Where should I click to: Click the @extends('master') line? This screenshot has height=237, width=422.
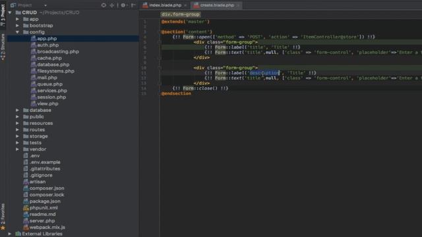(x=185, y=22)
